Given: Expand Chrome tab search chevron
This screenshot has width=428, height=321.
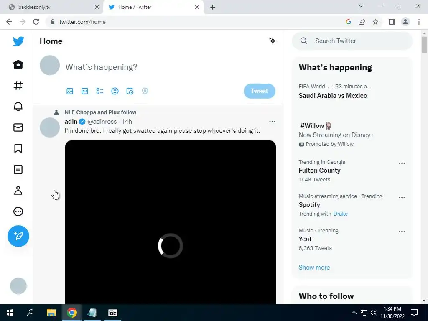Looking at the screenshot, I should [x=361, y=6].
